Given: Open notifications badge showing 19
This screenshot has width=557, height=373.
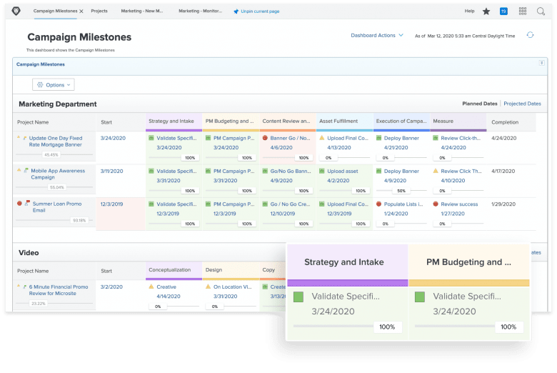Looking at the screenshot, I should (x=503, y=11).
